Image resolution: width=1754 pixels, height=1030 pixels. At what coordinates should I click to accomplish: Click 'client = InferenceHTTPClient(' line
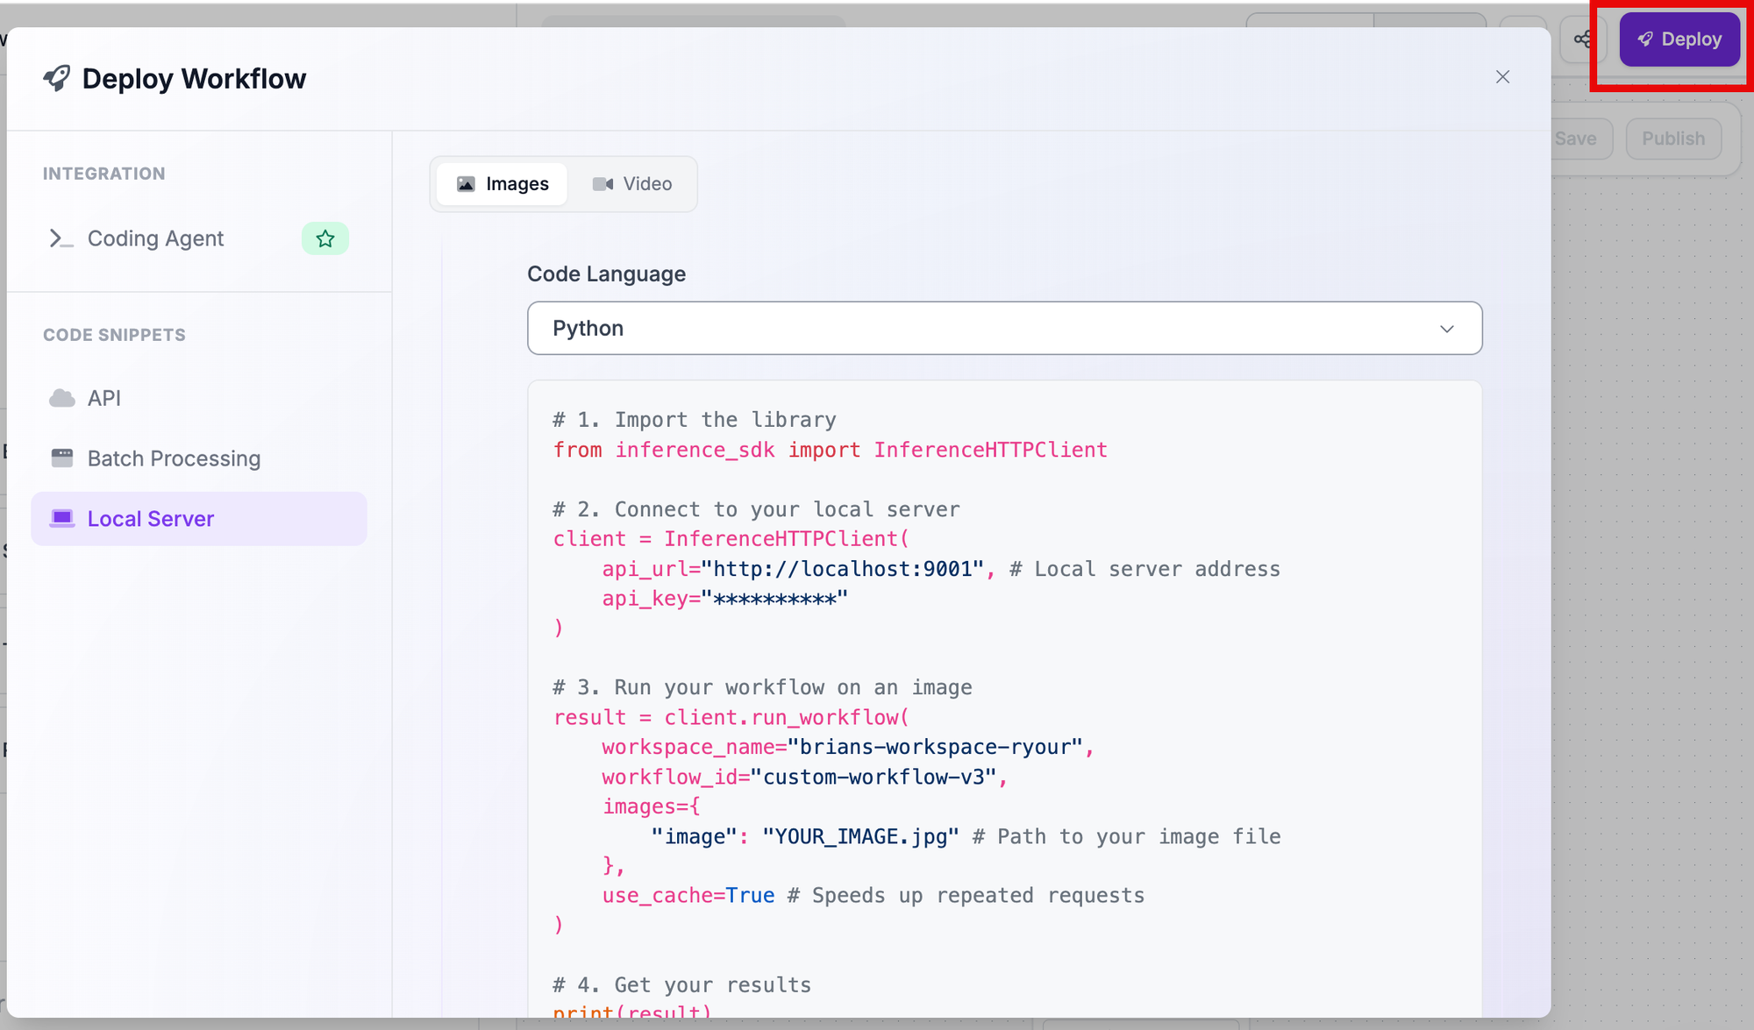pyautogui.click(x=731, y=539)
